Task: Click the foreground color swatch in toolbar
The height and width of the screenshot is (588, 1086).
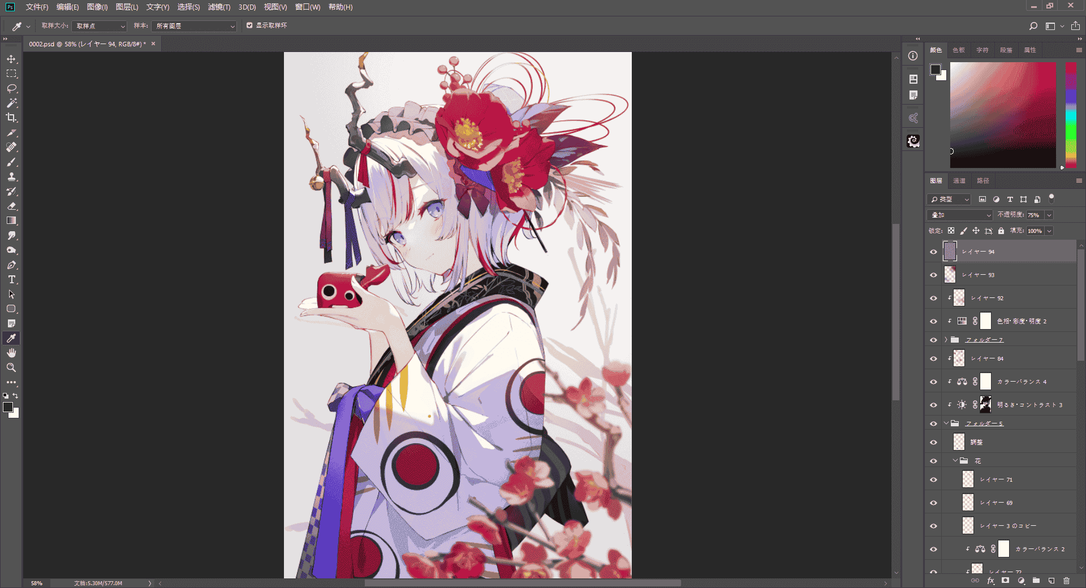Action: click(x=8, y=407)
